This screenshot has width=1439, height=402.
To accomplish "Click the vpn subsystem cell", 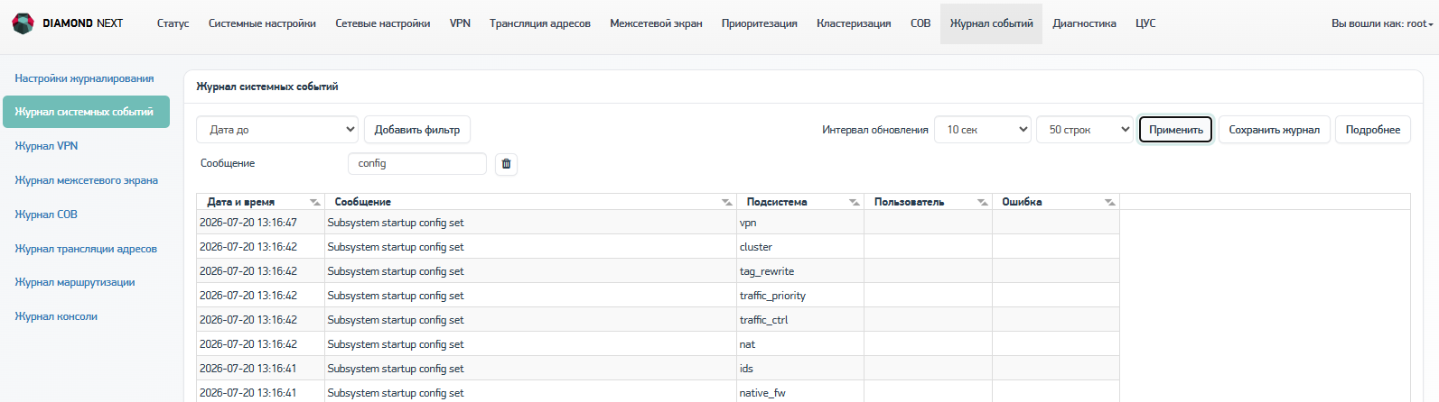I will click(800, 223).
